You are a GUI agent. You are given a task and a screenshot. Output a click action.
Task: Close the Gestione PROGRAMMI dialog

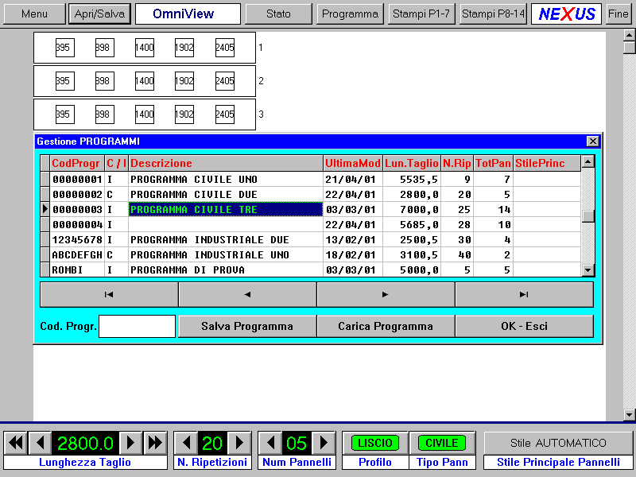pyautogui.click(x=592, y=141)
